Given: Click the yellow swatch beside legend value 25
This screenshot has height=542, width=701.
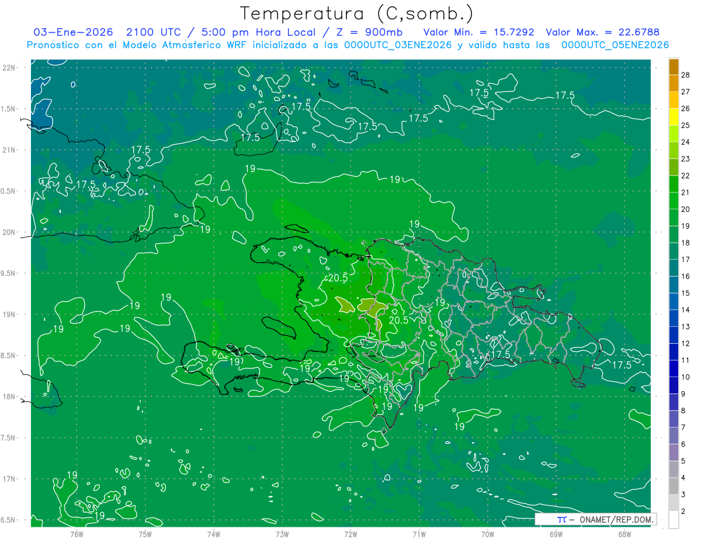Looking at the screenshot, I should (674, 117).
